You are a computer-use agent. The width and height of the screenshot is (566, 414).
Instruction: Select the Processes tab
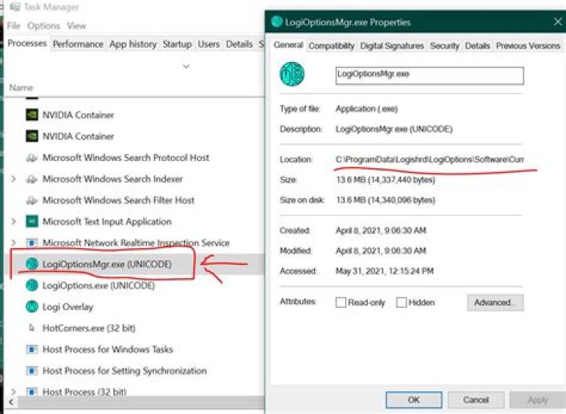[27, 43]
